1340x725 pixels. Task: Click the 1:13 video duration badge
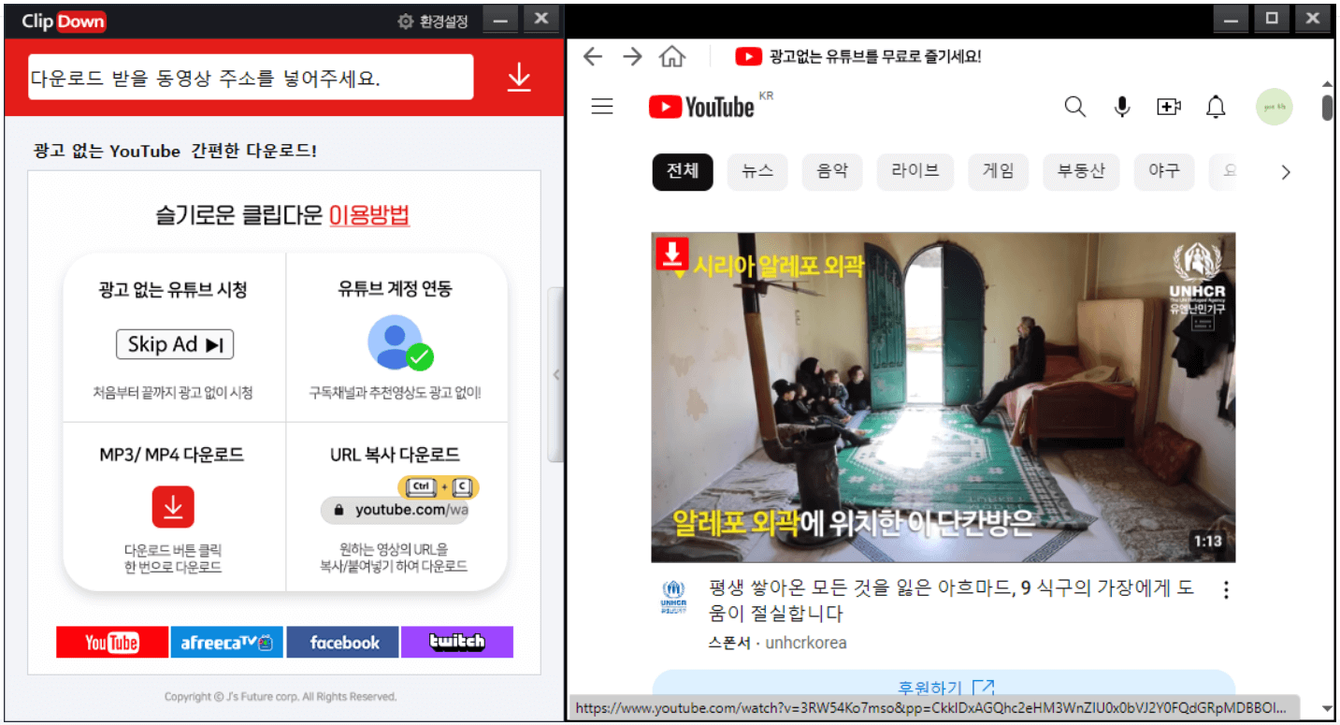pyautogui.click(x=1207, y=542)
